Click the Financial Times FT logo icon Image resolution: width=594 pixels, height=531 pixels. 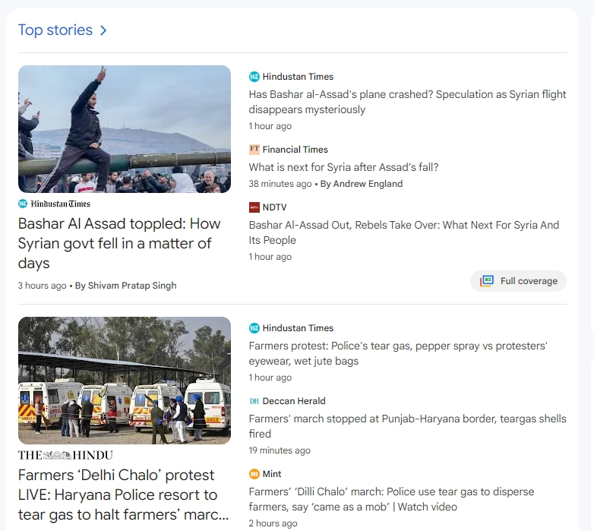[x=254, y=150]
